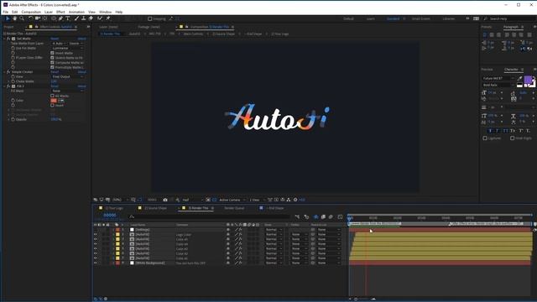Viewport: 537px width, 302px height.
Task: Open the File menu
Action: [6, 12]
